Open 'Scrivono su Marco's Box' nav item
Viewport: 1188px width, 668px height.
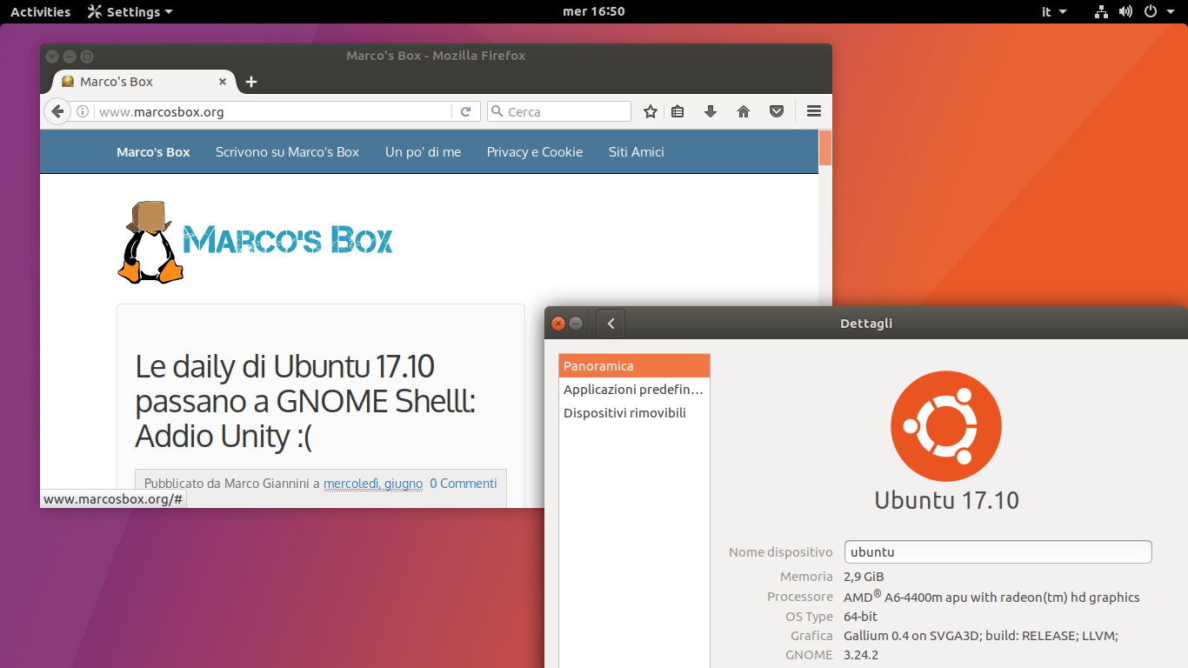287,152
